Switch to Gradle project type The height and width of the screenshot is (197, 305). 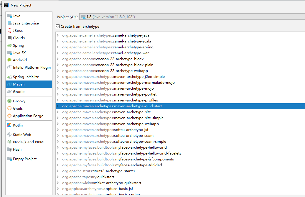pyautogui.click(x=29, y=91)
